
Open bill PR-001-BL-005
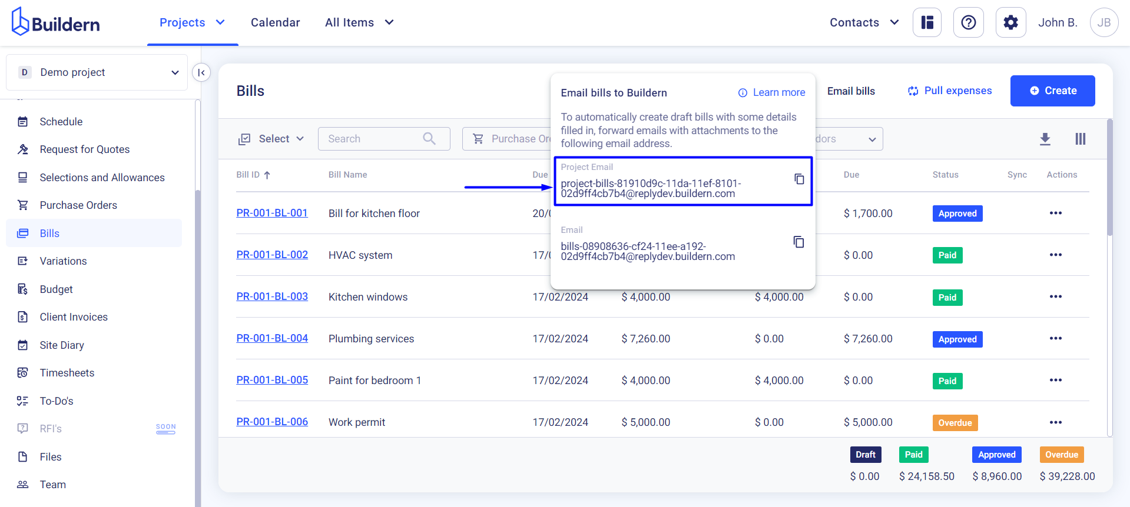272,380
